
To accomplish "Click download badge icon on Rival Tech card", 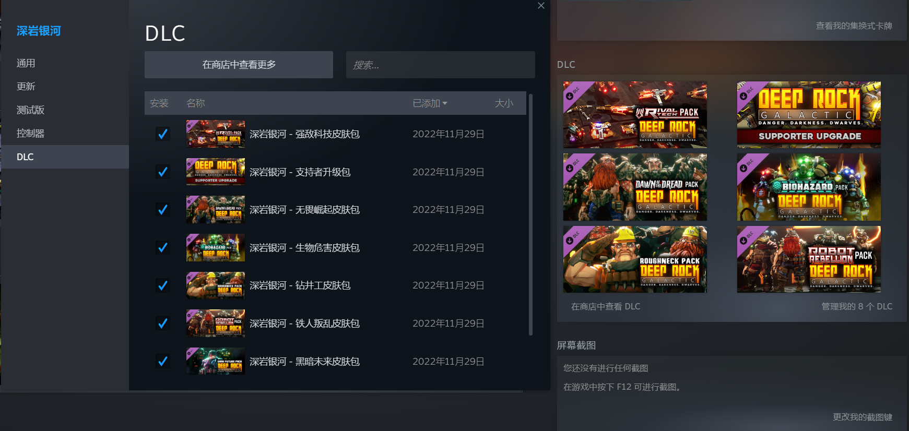I will pyautogui.click(x=570, y=96).
